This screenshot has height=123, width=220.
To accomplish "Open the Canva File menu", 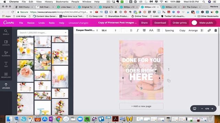I will click(x=21, y=23).
